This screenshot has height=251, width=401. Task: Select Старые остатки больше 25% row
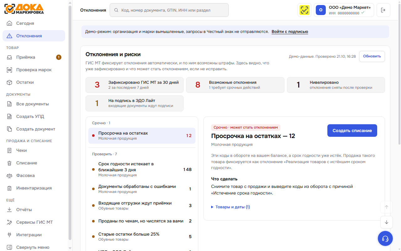(142, 237)
